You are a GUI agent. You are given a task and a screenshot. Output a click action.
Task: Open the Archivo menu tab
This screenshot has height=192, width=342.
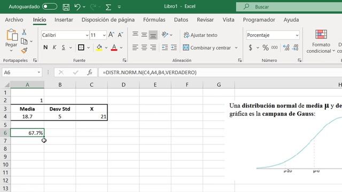[14, 20]
